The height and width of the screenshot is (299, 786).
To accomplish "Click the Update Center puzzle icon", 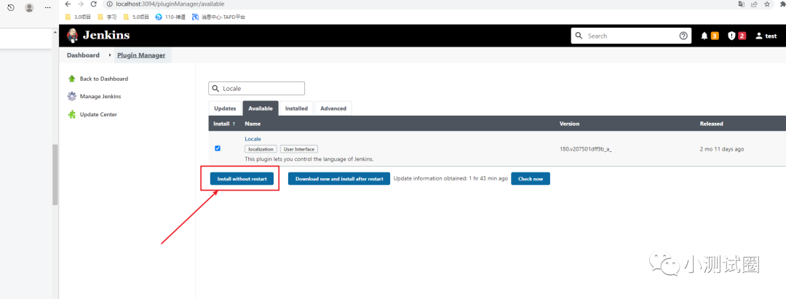I will coord(71,114).
